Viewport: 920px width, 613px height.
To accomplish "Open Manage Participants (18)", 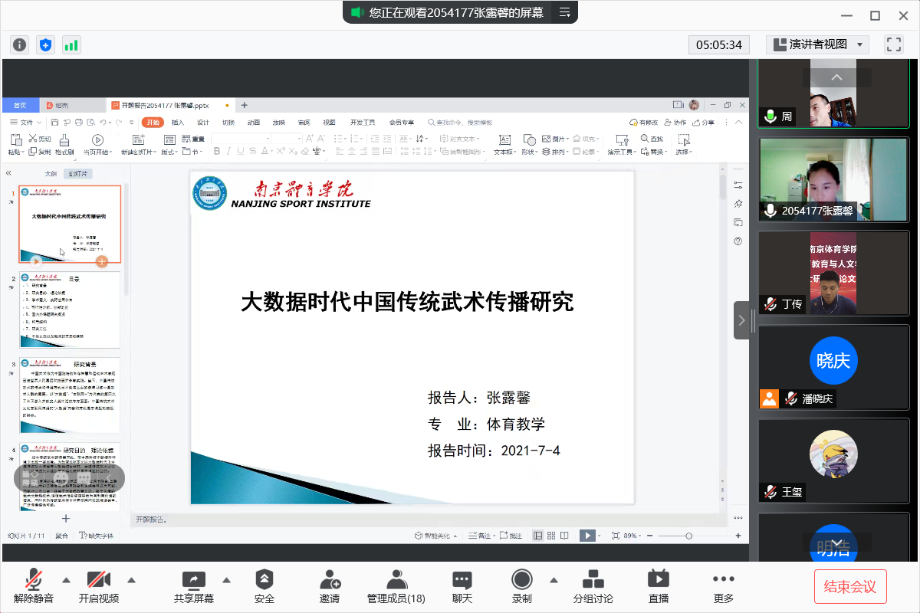I will [396, 586].
